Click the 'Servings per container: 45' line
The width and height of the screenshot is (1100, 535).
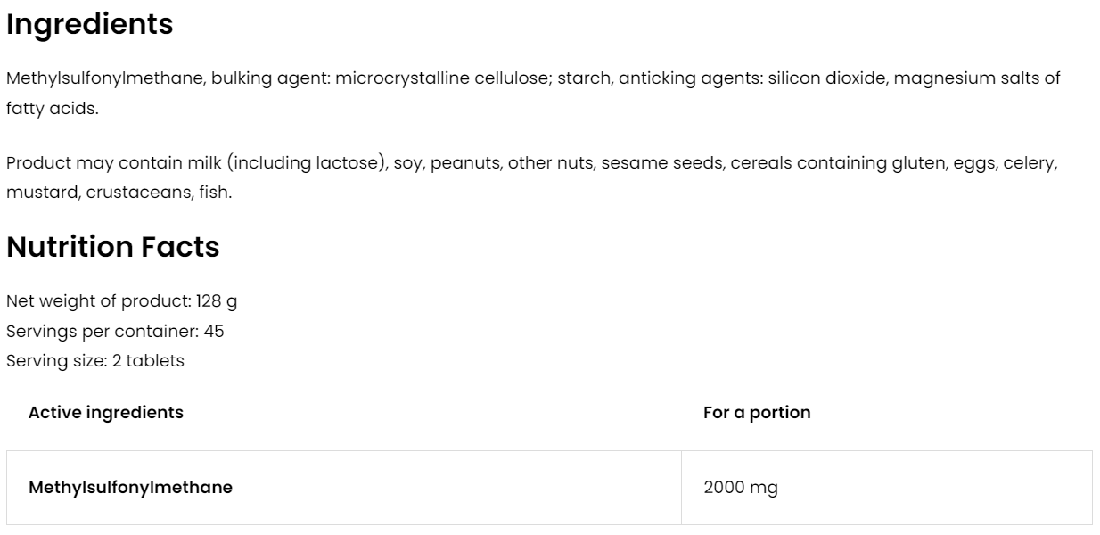(x=115, y=332)
